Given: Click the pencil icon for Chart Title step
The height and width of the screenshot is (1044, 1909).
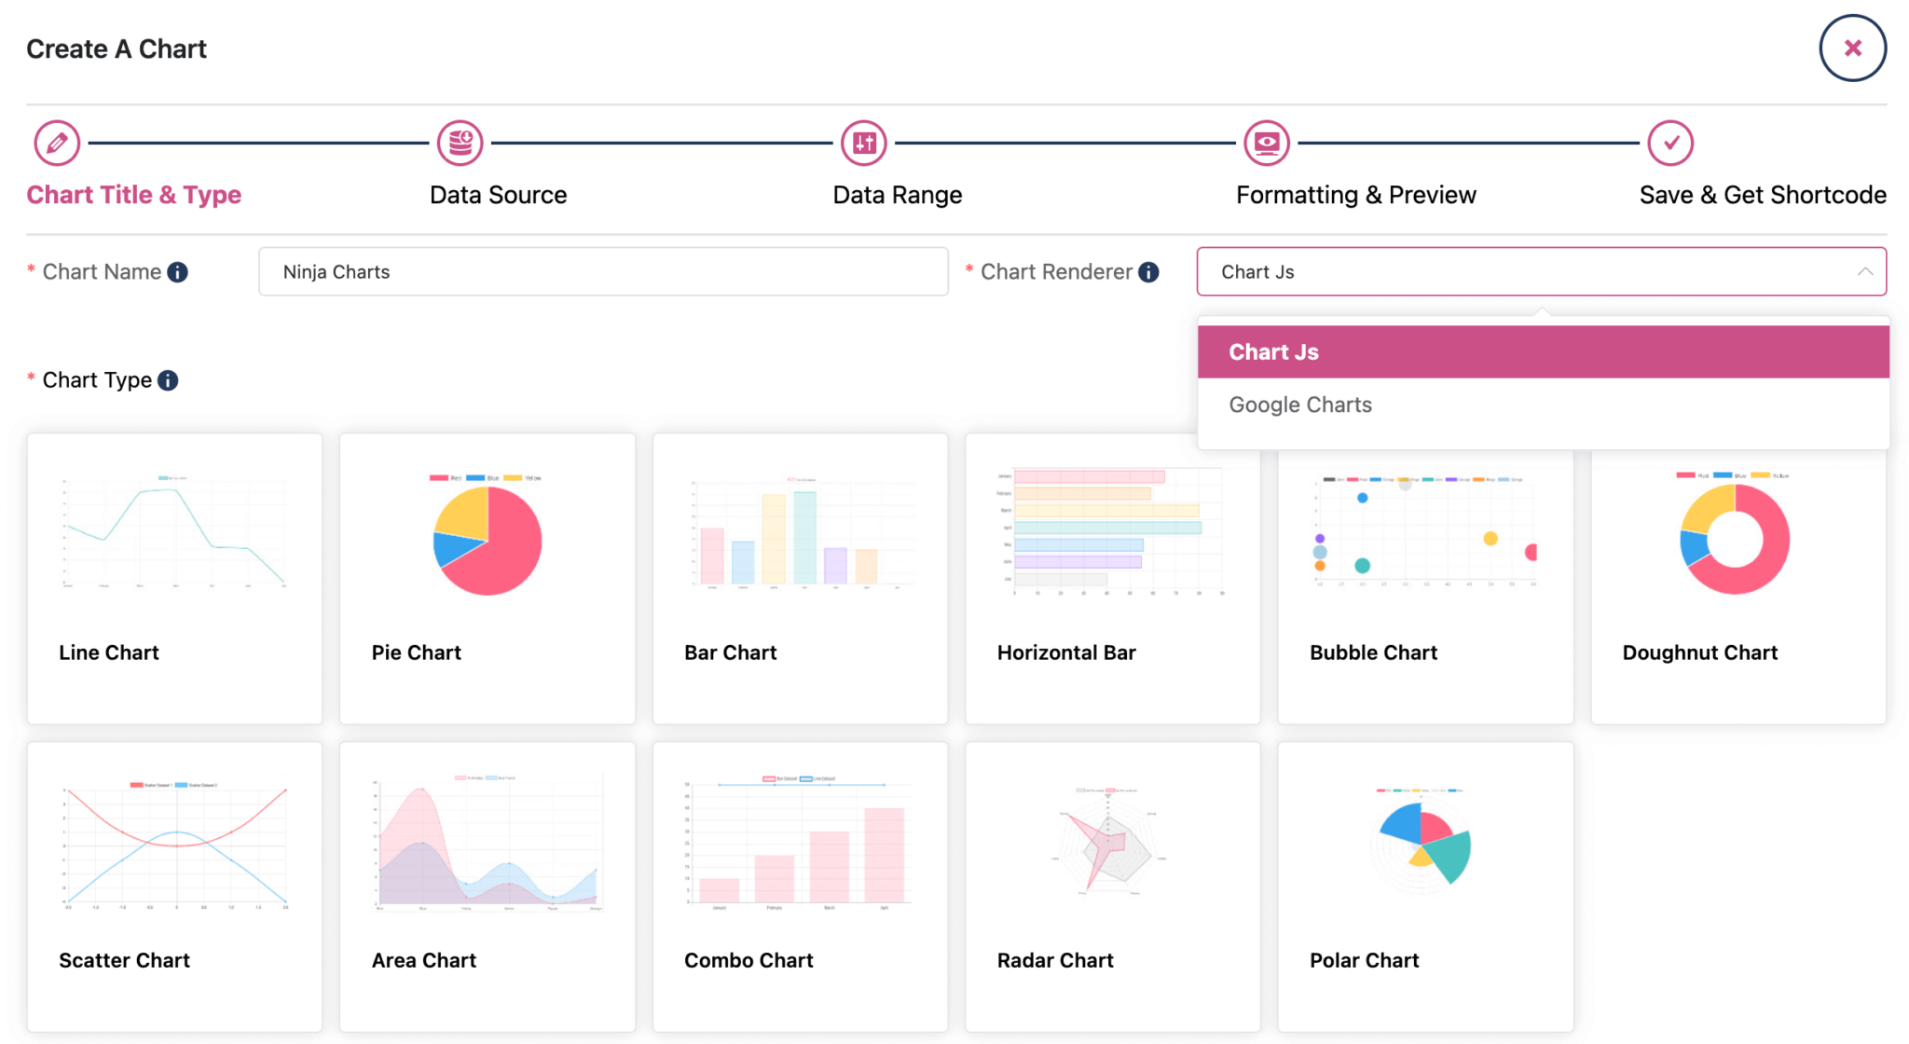Looking at the screenshot, I should coord(57,144).
